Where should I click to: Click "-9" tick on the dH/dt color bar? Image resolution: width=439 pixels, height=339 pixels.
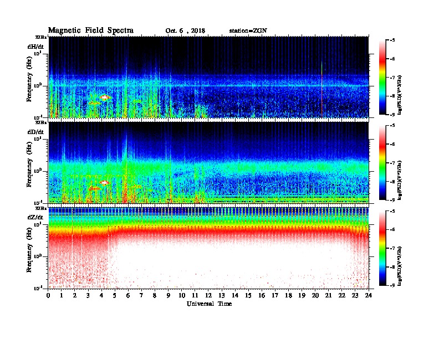(392, 115)
